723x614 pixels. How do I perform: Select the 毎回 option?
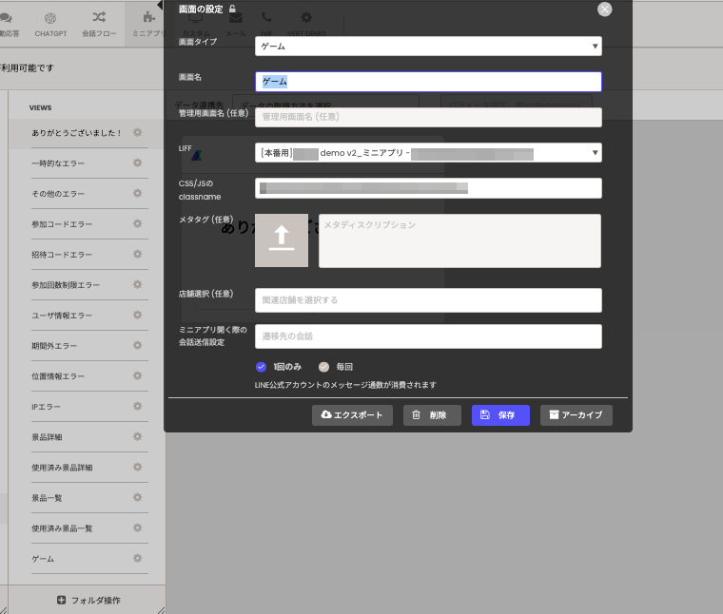click(x=323, y=367)
